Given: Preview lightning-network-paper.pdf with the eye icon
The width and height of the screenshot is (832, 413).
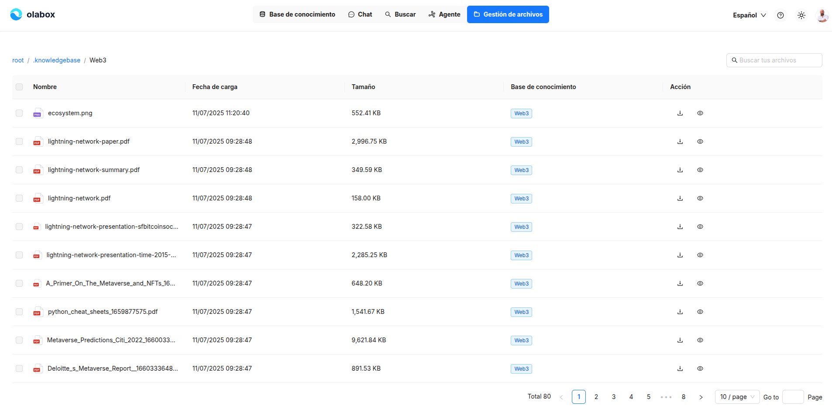Looking at the screenshot, I should [700, 141].
